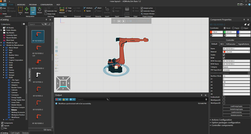
Task: Toggle Analysis active checkbox
Action: (x=142, y=8)
